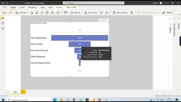Open the notification center in taskbar
This screenshot has width=181, height=102.
pos(177,100)
